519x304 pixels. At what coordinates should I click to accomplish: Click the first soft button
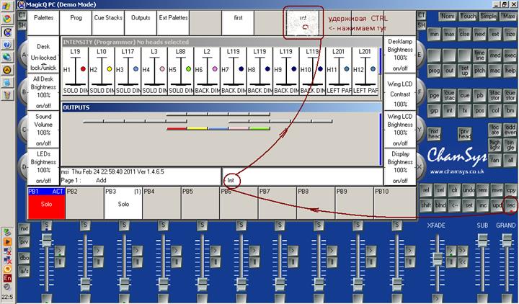[238, 23]
